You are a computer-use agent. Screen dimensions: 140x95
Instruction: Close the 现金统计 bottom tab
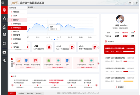click(42, 94)
